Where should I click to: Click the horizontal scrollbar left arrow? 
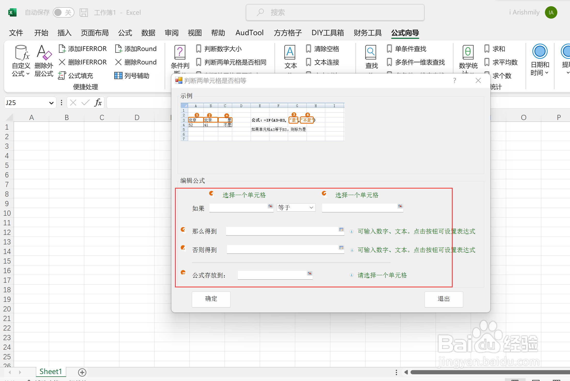pos(406,372)
